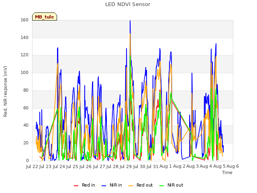This screenshot has height=193, width=257.
Task: Click the x-axis date label Jul 22
Action: pyautogui.click(x=32, y=166)
